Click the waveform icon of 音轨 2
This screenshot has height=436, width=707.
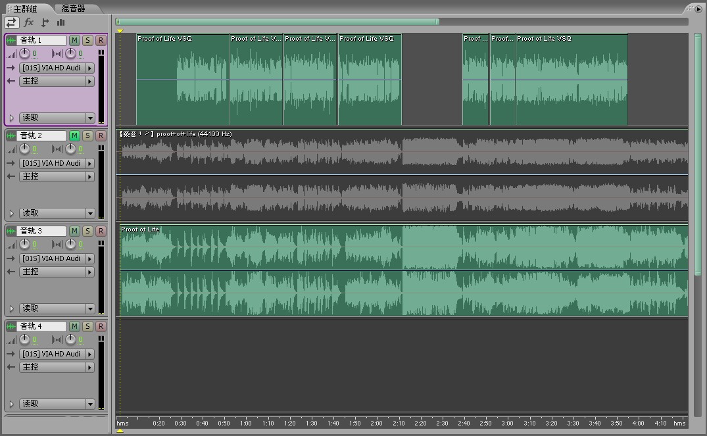pyautogui.click(x=11, y=135)
